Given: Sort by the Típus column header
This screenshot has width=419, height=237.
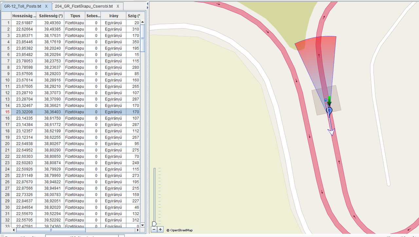Looking at the screenshot, I should (75, 16).
